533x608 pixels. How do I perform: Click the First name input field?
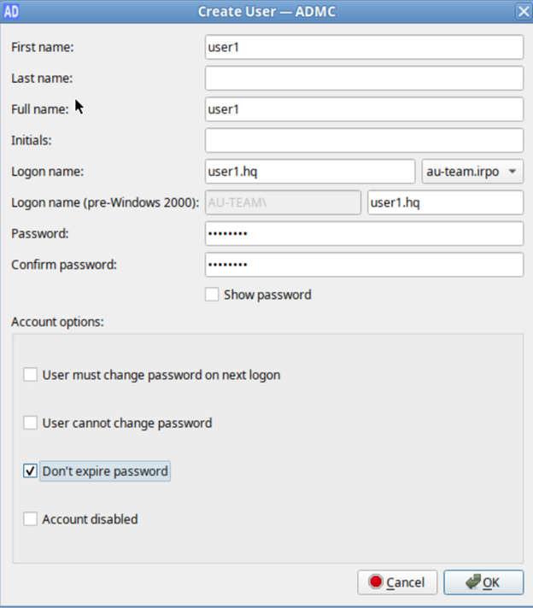click(x=364, y=47)
